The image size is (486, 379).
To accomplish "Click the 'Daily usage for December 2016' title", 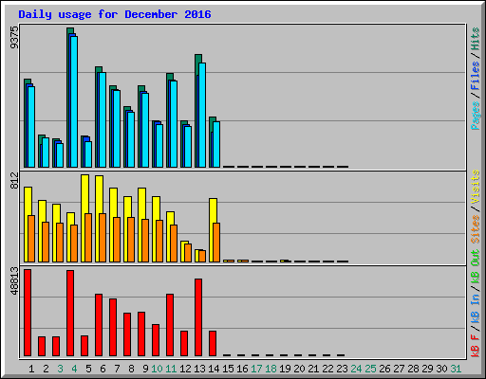I will click(115, 14).
